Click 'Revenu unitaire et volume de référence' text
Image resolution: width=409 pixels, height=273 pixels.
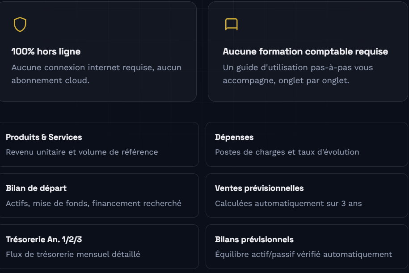tap(82, 152)
